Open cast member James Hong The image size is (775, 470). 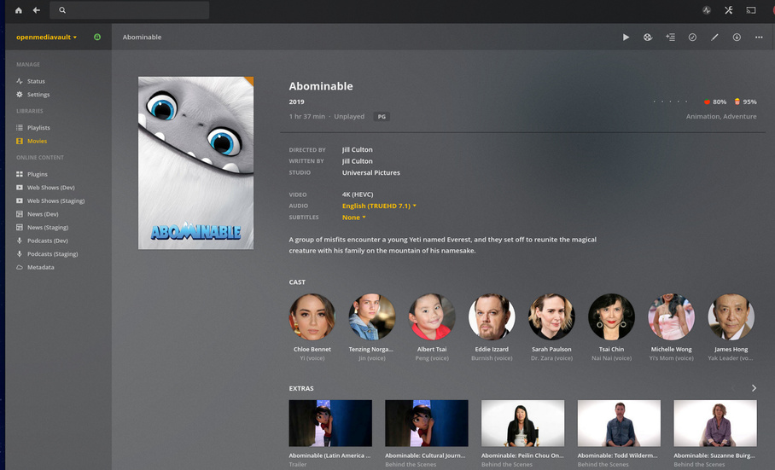(731, 317)
